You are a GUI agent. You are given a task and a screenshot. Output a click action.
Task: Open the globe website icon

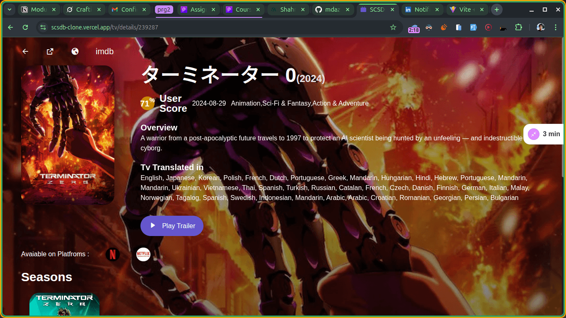75,51
